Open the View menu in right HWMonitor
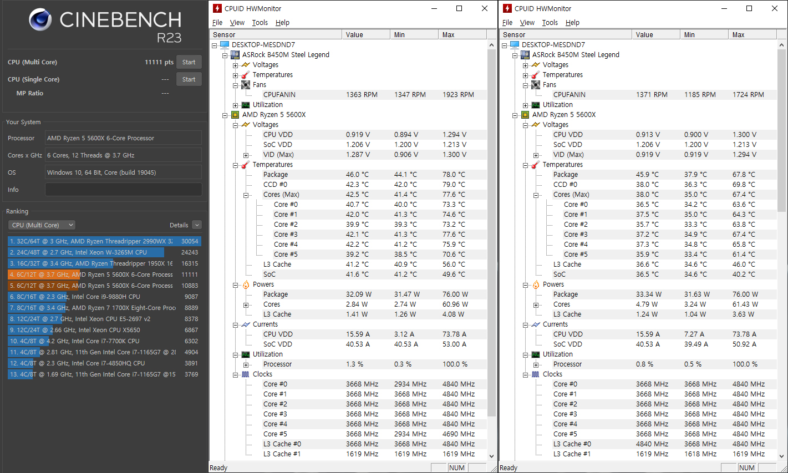 [x=527, y=23]
